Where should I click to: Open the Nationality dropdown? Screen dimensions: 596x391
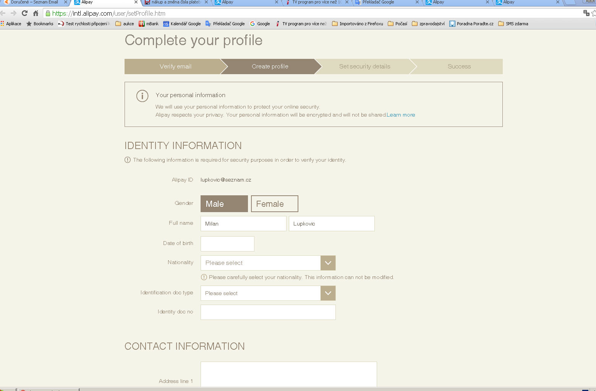click(x=268, y=263)
